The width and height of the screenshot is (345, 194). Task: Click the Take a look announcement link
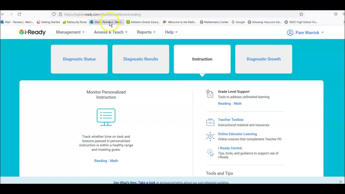click(x=147, y=182)
